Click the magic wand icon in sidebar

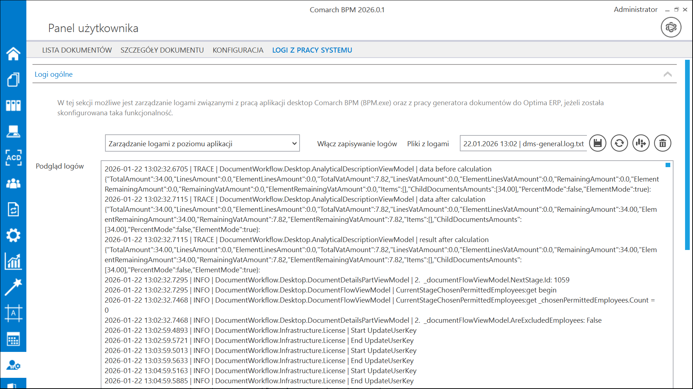13,287
